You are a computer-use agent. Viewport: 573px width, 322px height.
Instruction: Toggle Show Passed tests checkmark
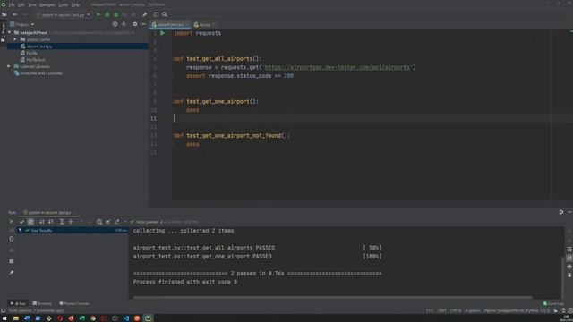(x=21, y=222)
